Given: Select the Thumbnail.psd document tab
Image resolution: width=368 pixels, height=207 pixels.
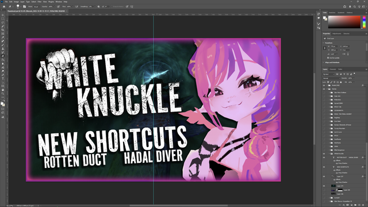Looking at the screenshot, I should [36, 11].
